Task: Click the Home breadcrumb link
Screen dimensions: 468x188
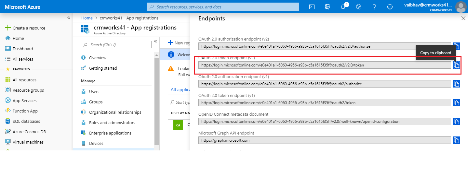Action: tap(87, 18)
